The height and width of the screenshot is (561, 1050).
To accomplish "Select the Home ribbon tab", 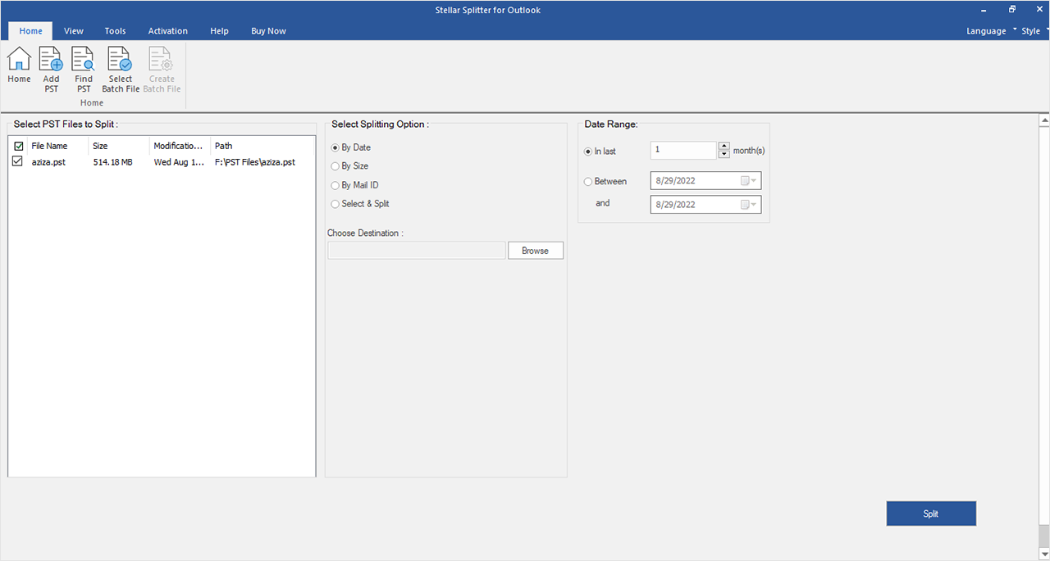I will 30,31.
